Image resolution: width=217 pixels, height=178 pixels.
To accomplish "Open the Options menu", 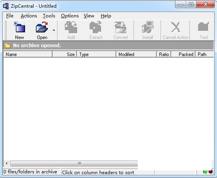I will (x=70, y=16).
